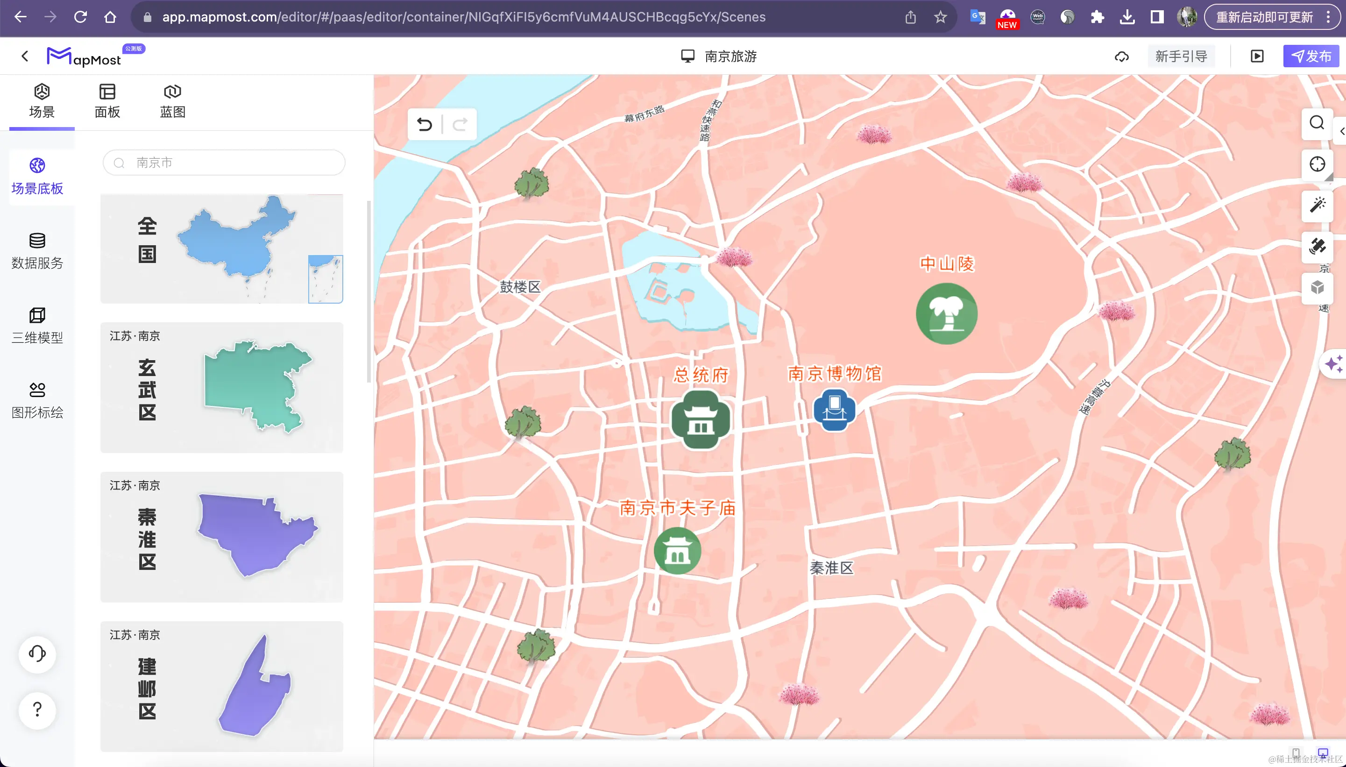
Task: Expand the right panel chevron
Action: coord(1342,131)
